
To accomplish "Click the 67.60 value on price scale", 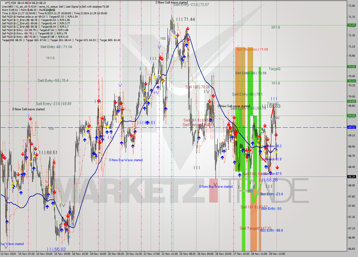I will click(x=351, y=206).
